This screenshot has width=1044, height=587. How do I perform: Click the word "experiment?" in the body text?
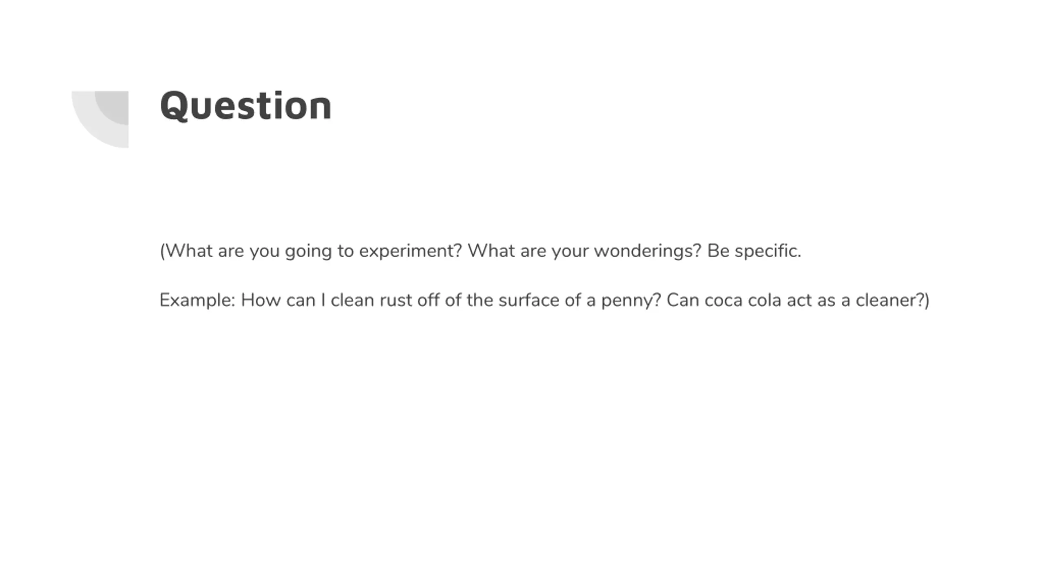pos(410,251)
